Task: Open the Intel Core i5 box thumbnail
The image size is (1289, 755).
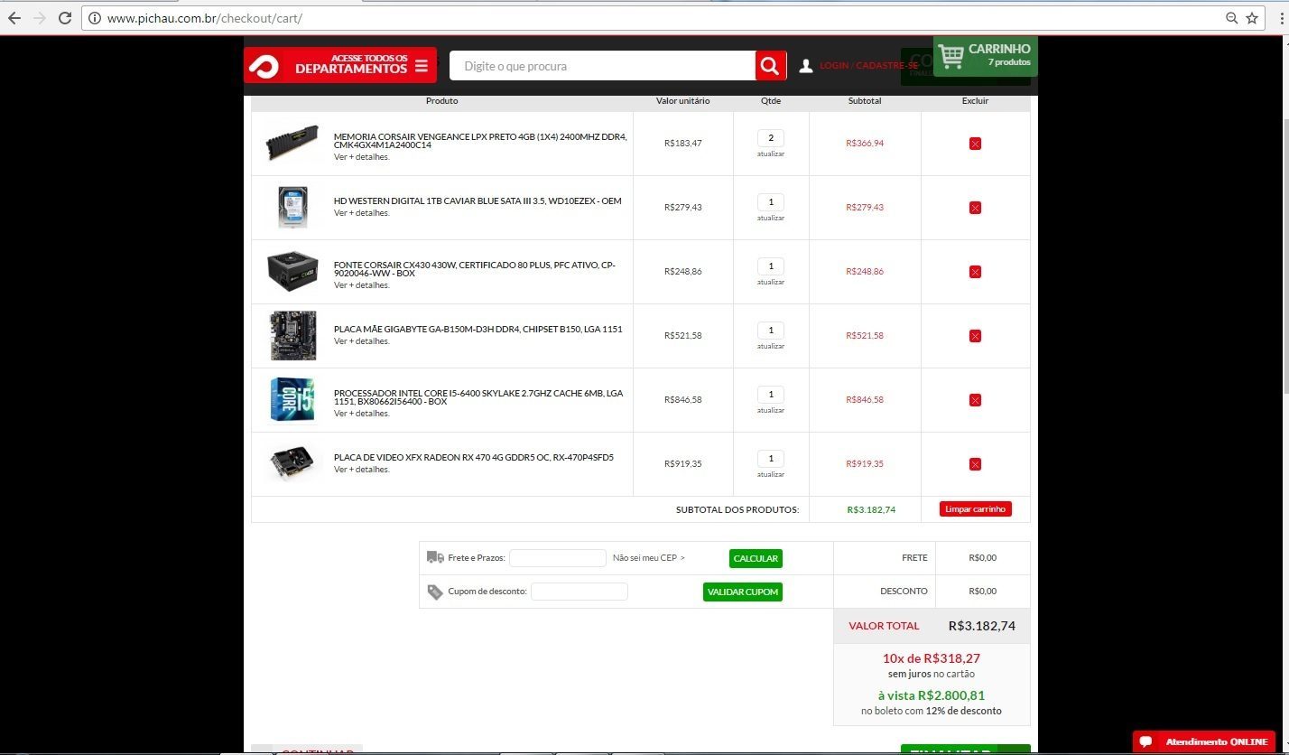Action: pos(292,399)
